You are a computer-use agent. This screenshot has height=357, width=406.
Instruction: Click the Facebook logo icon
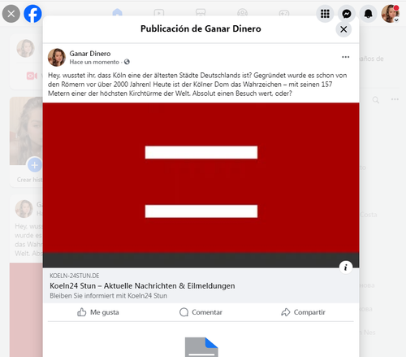(32, 14)
